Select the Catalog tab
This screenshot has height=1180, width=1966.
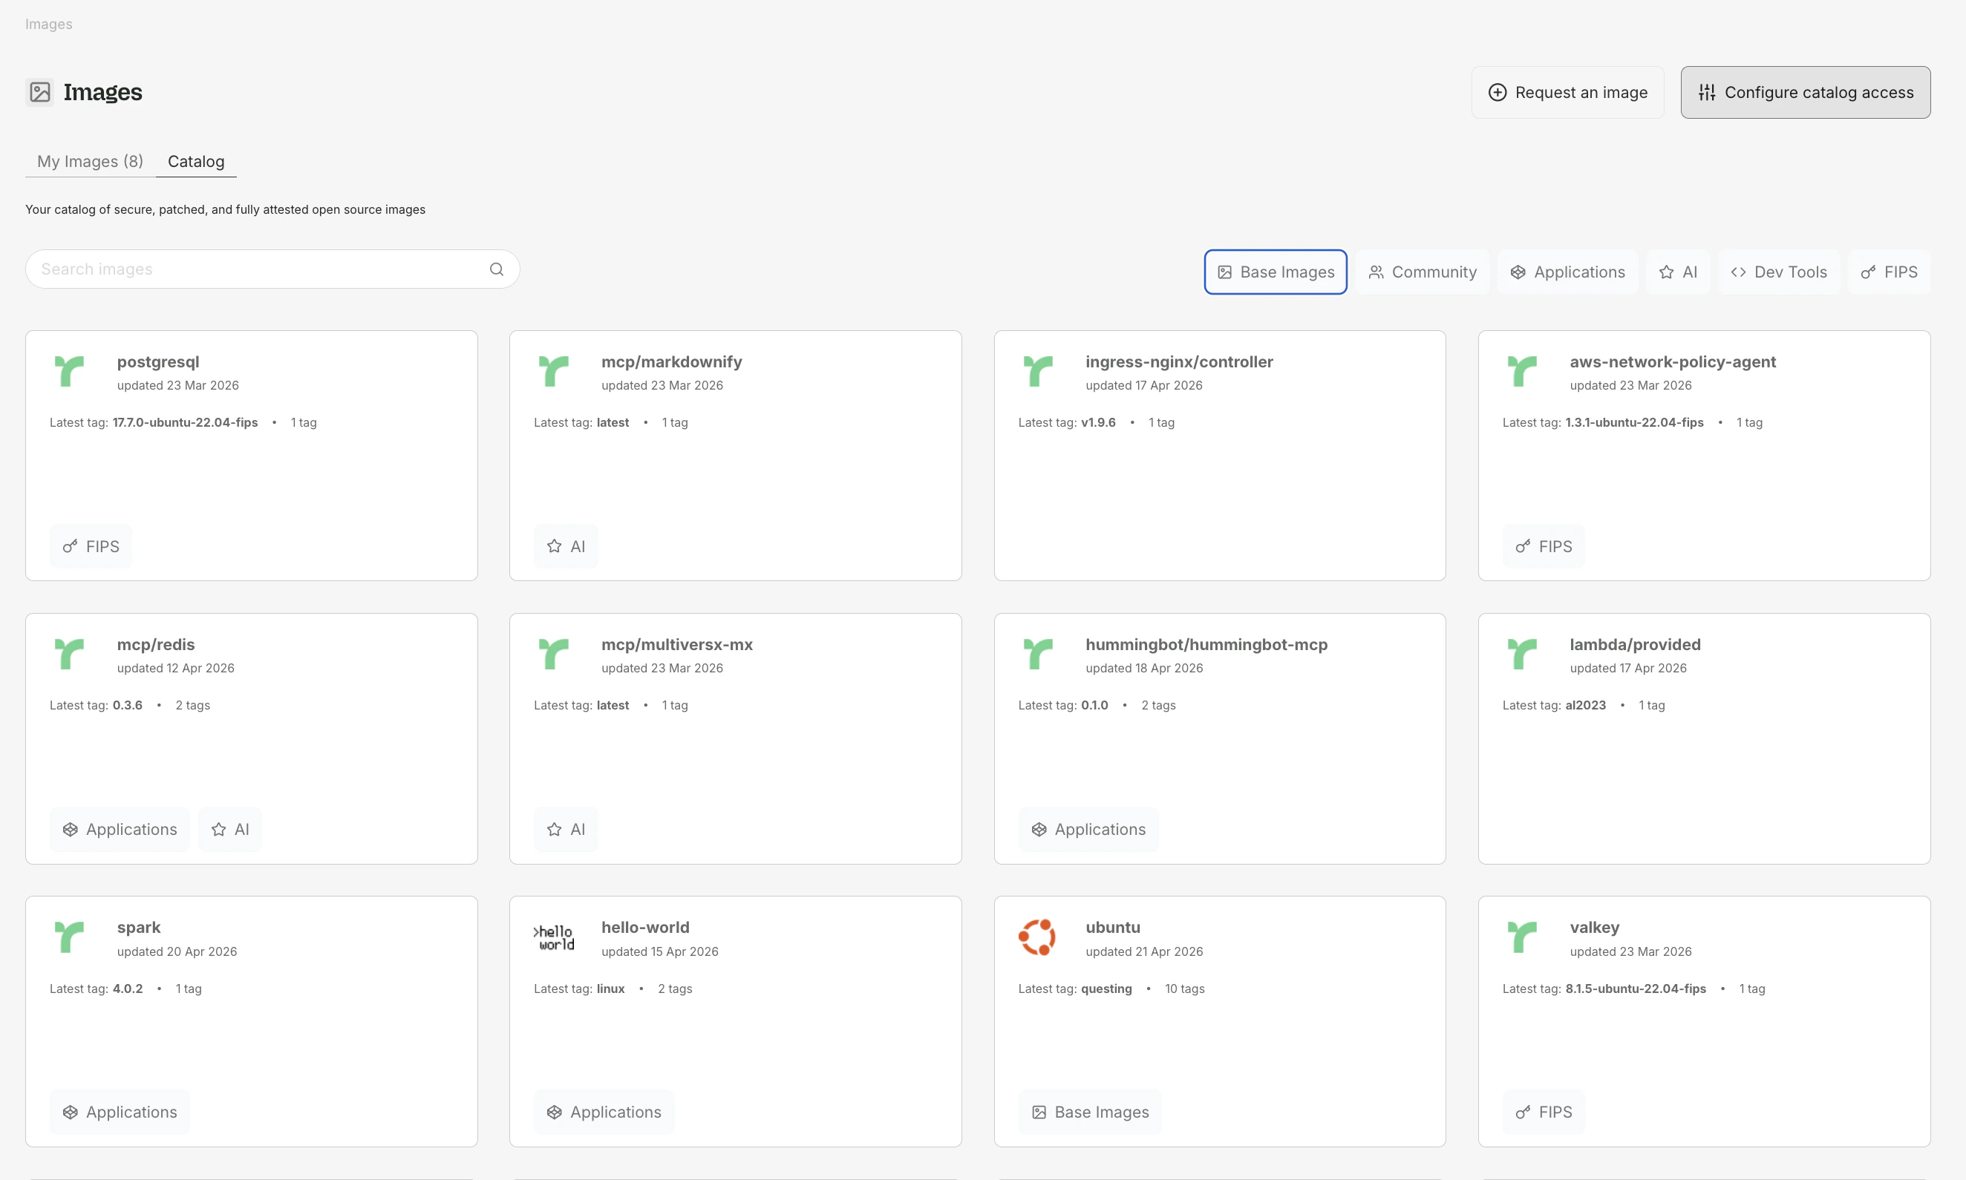click(196, 162)
